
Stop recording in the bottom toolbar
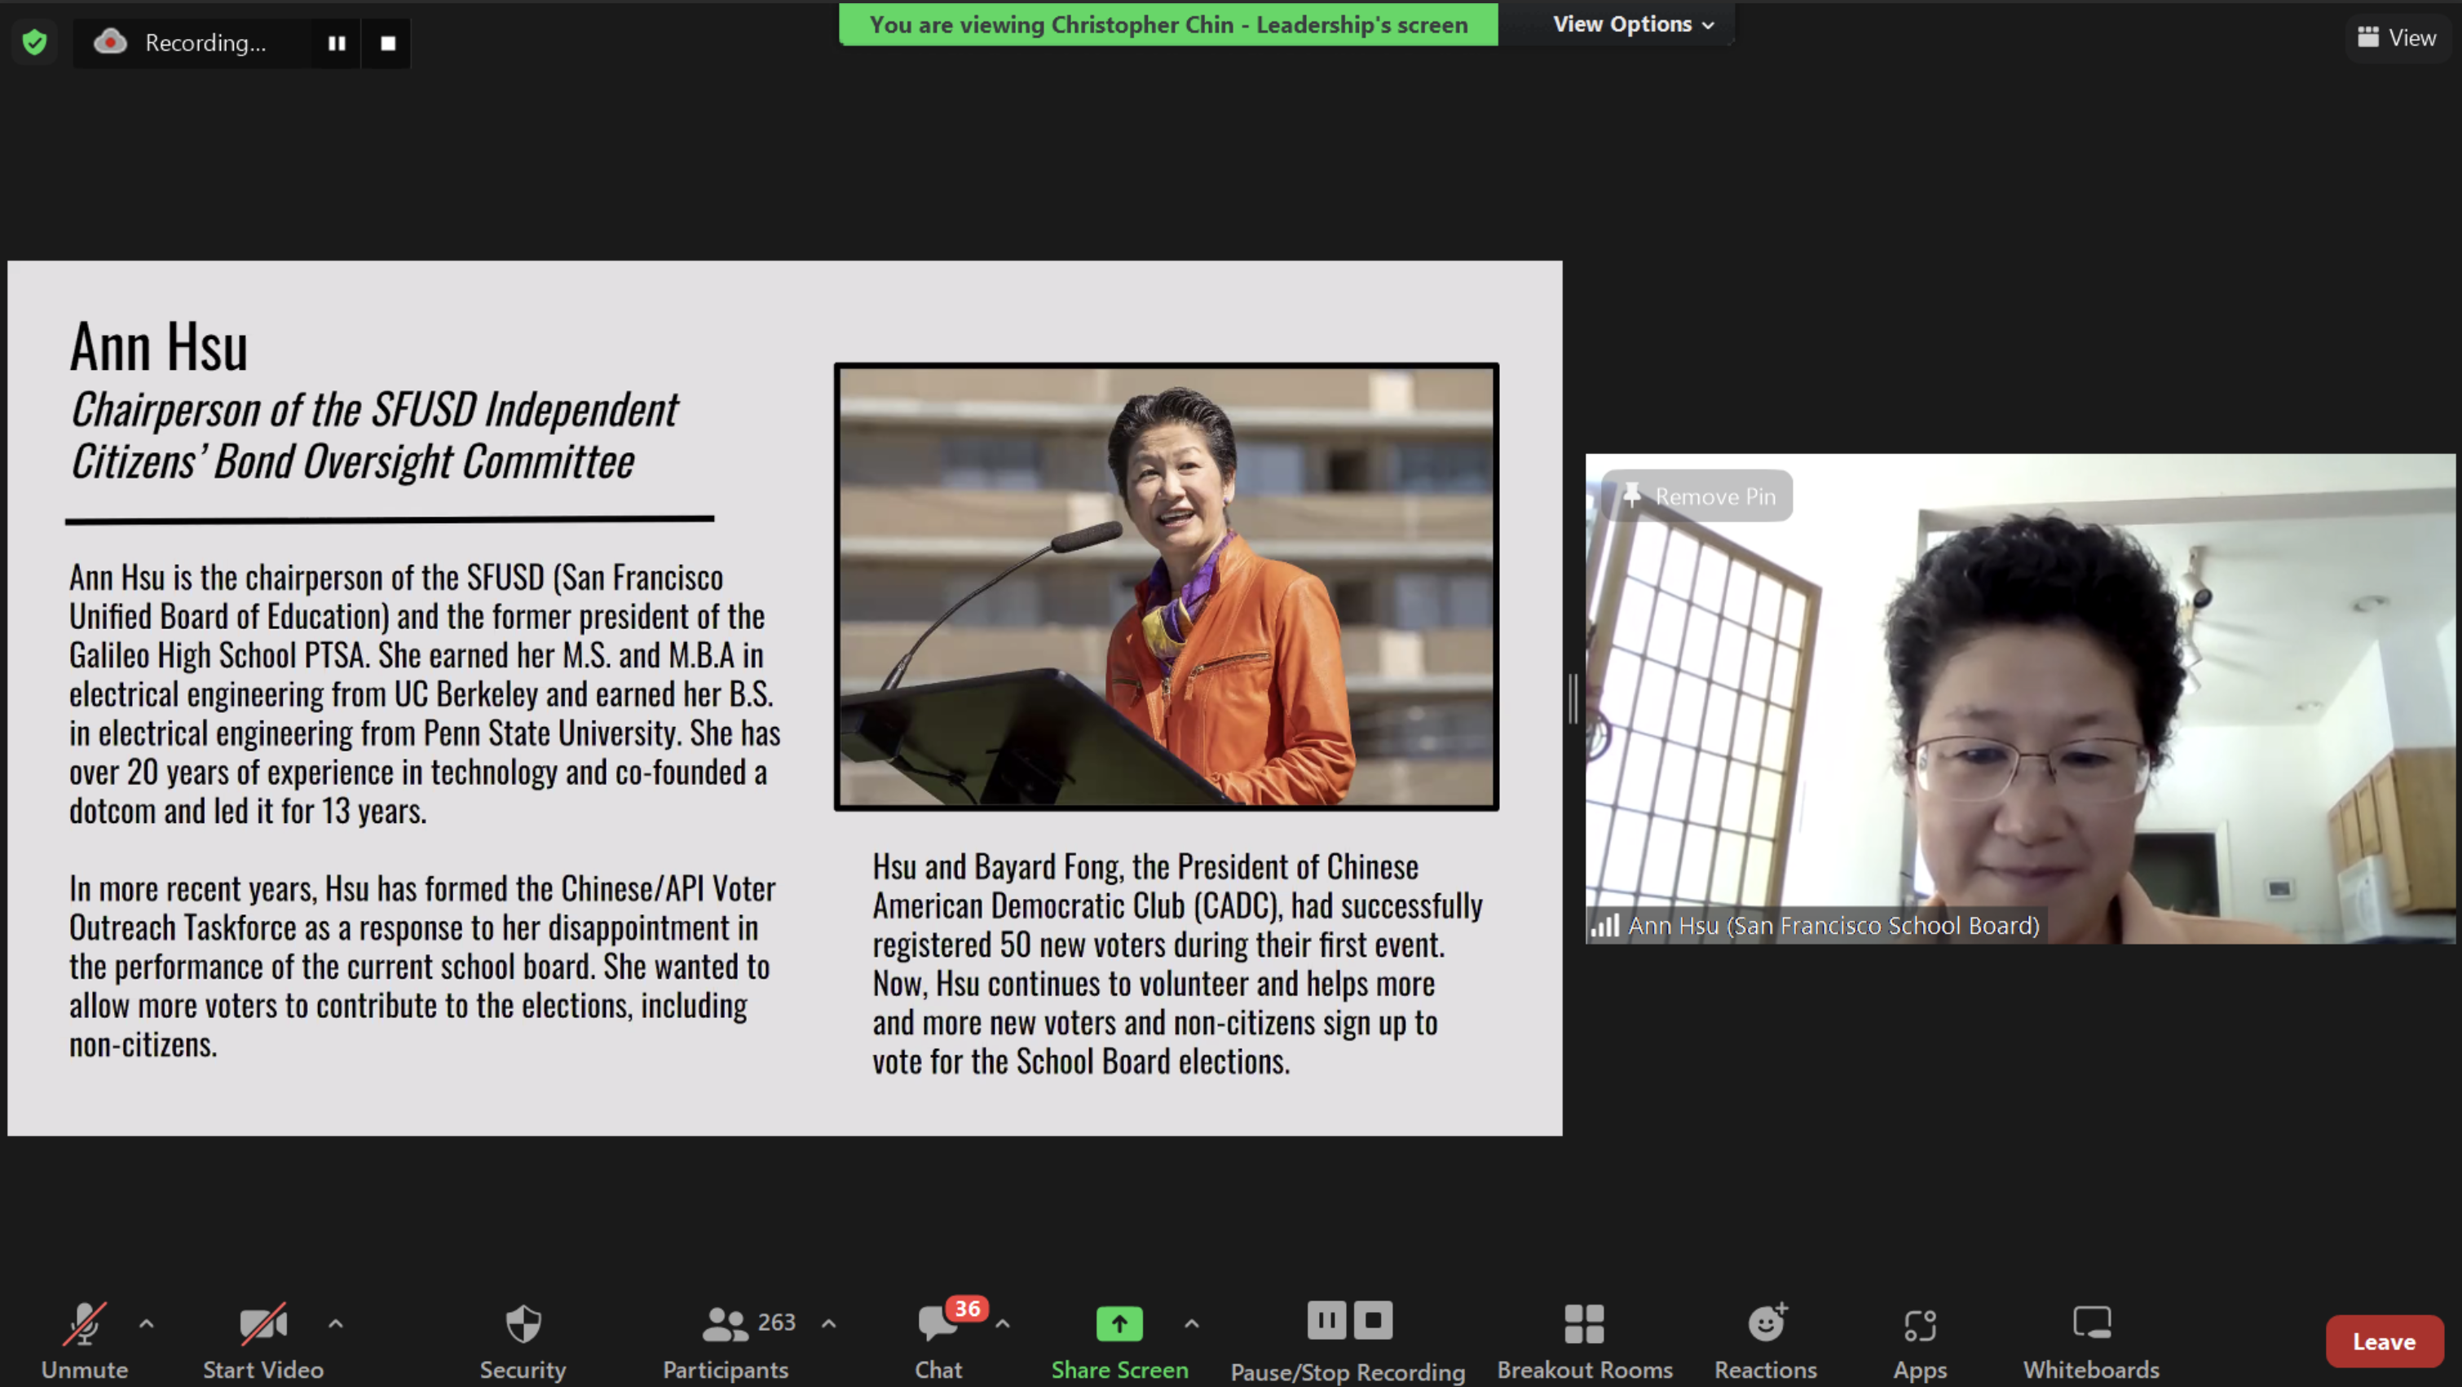[1374, 1320]
